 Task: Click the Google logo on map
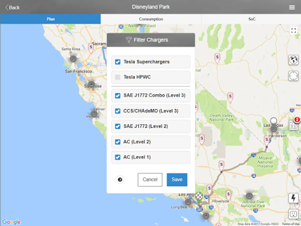(11, 222)
